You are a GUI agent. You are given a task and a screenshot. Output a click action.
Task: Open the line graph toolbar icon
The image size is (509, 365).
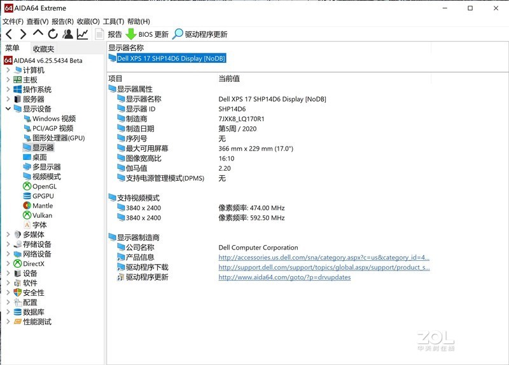[83, 34]
